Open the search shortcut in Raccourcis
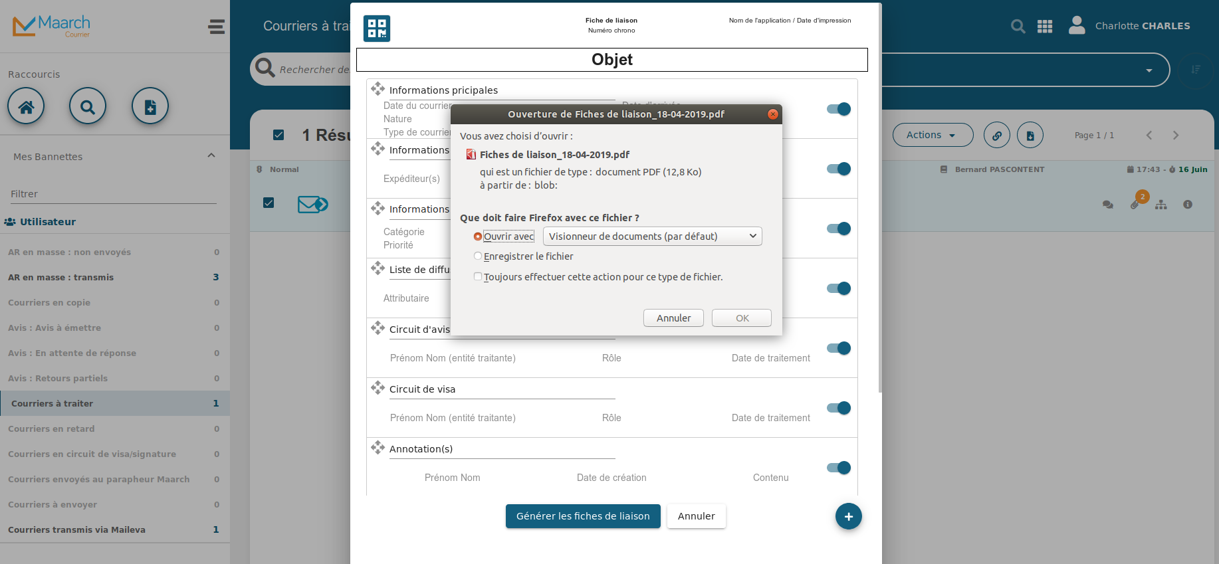 coord(88,106)
